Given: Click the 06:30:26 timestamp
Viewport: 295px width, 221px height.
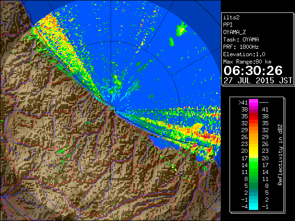Looking at the screenshot, I should click(x=253, y=71).
